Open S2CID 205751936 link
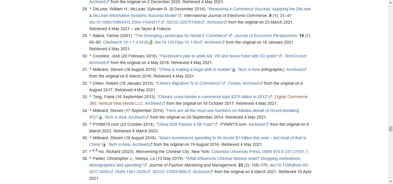 186,22
